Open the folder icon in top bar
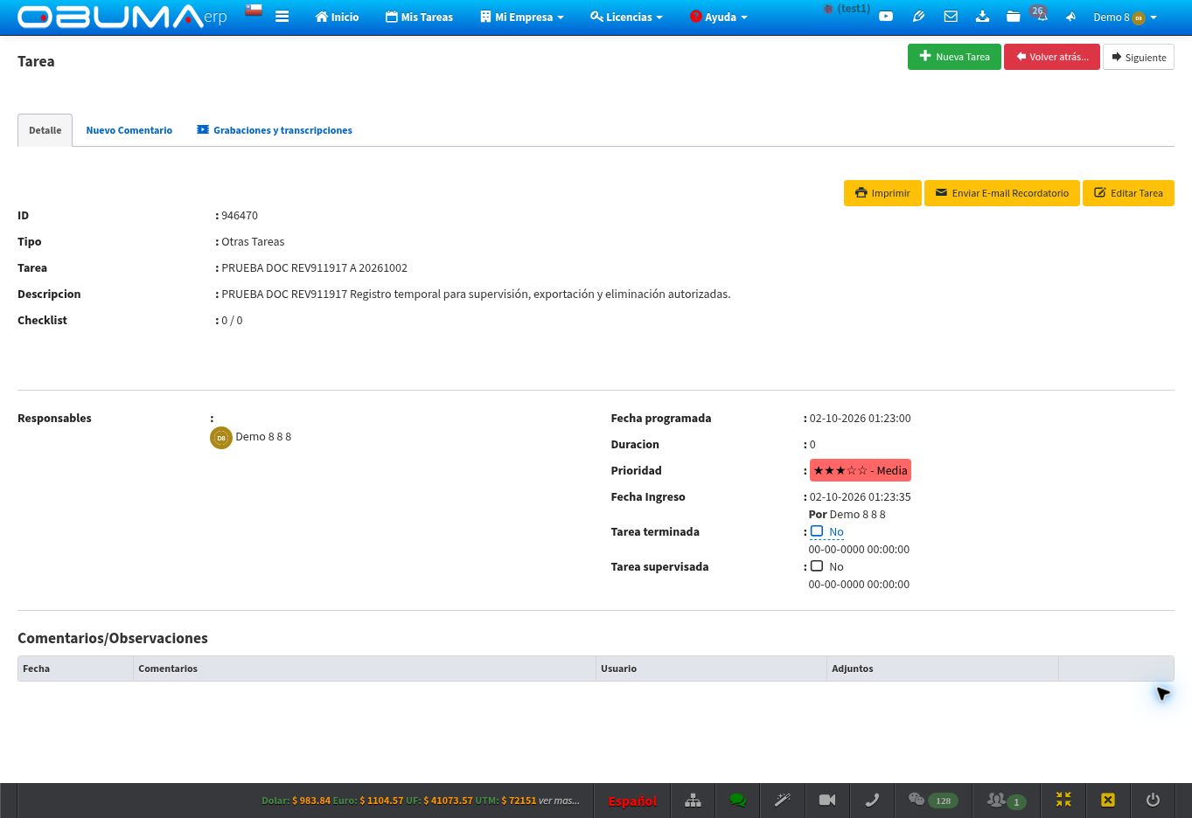 pos(1013,17)
